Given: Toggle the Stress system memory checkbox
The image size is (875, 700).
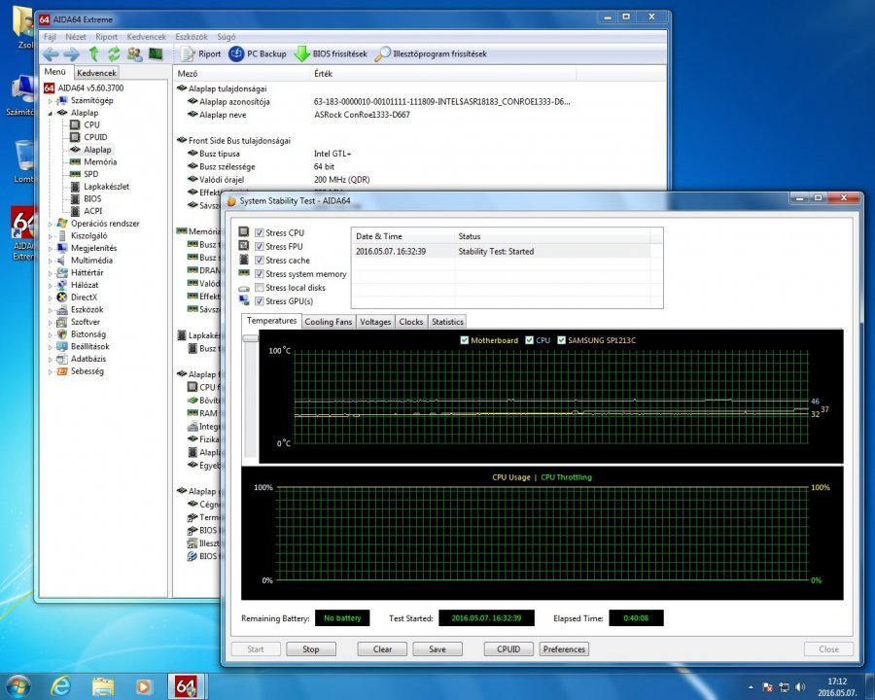Looking at the screenshot, I should (x=260, y=274).
